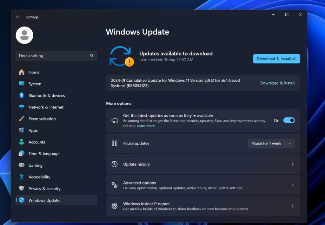
Task: Select the Accessibility sidebar icon
Action: coord(22,177)
